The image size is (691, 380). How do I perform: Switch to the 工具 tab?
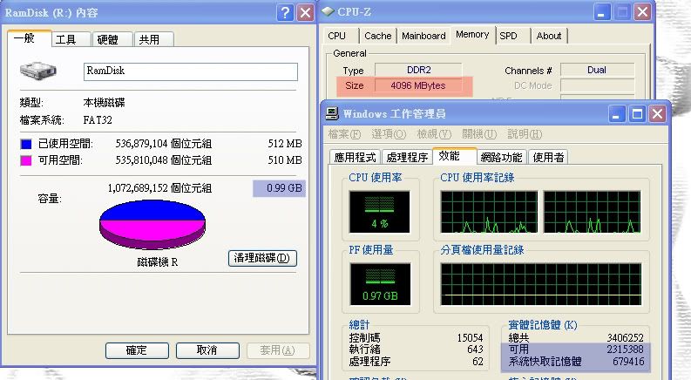(71, 40)
